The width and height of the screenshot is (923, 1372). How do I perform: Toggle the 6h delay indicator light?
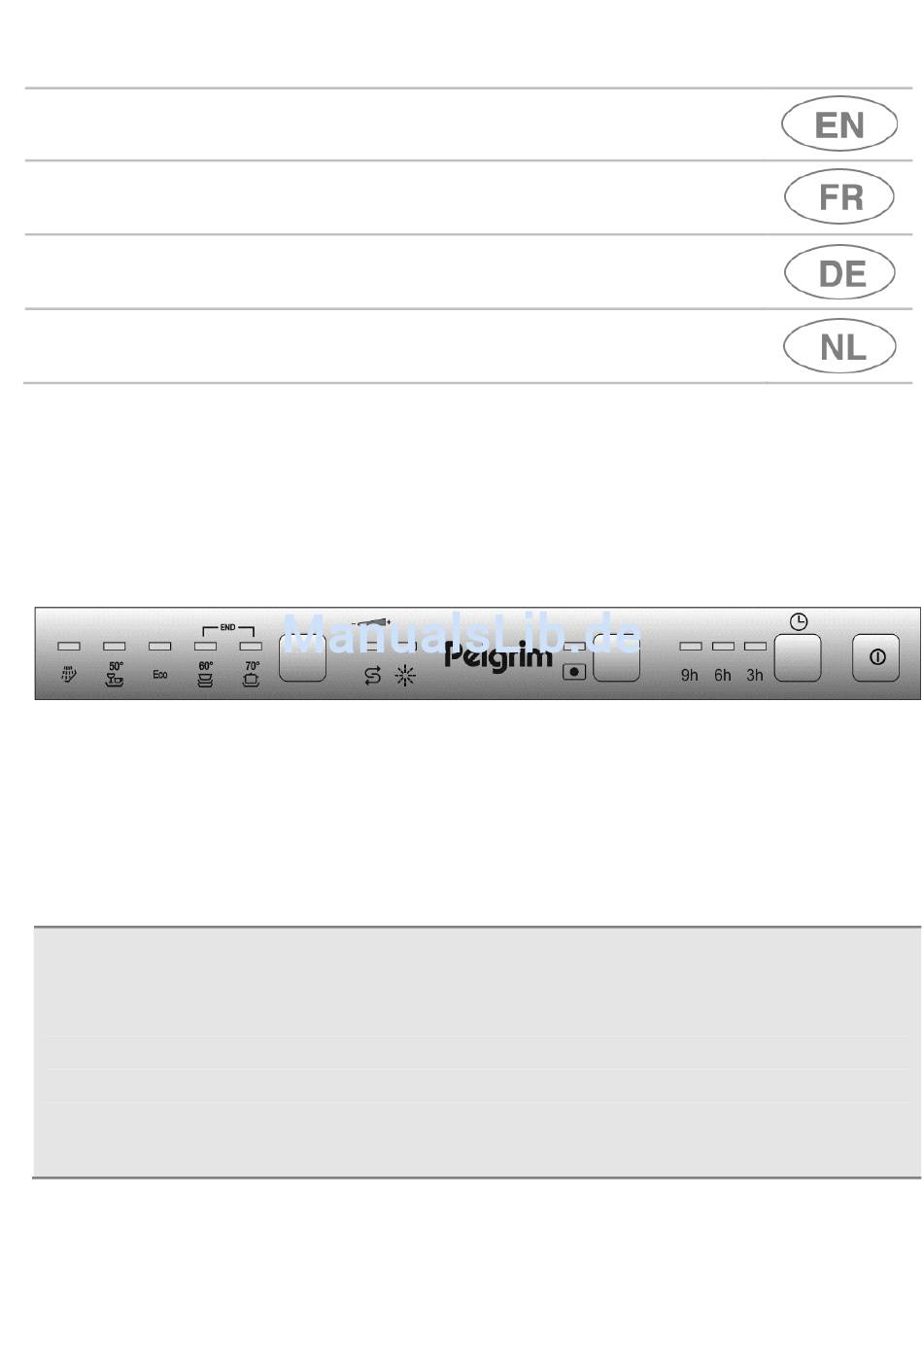[x=723, y=646]
